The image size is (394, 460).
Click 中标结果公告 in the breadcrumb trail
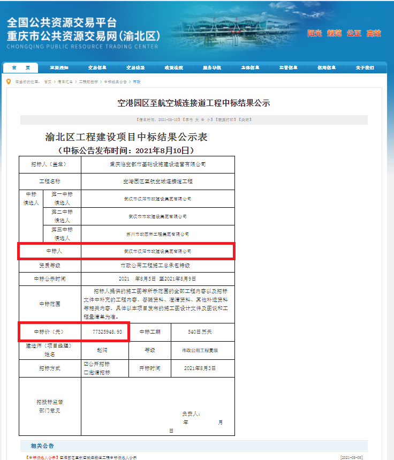(x=115, y=82)
